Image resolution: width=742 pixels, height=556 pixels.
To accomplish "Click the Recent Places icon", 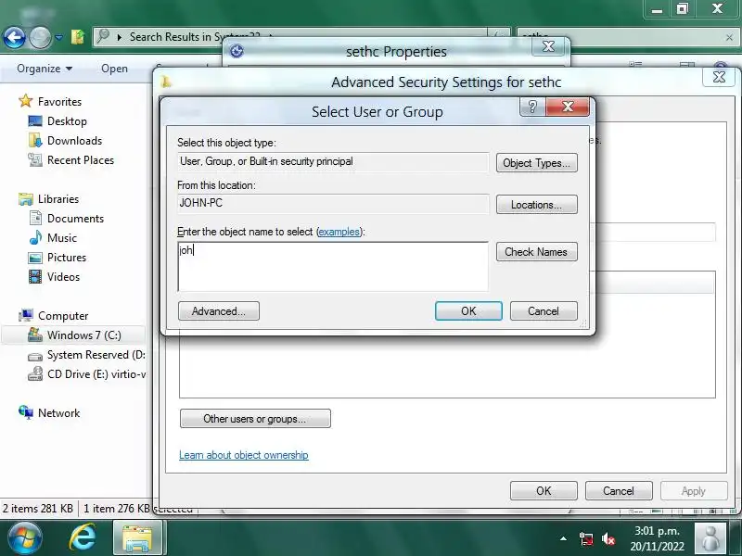I will click(x=35, y=160).
